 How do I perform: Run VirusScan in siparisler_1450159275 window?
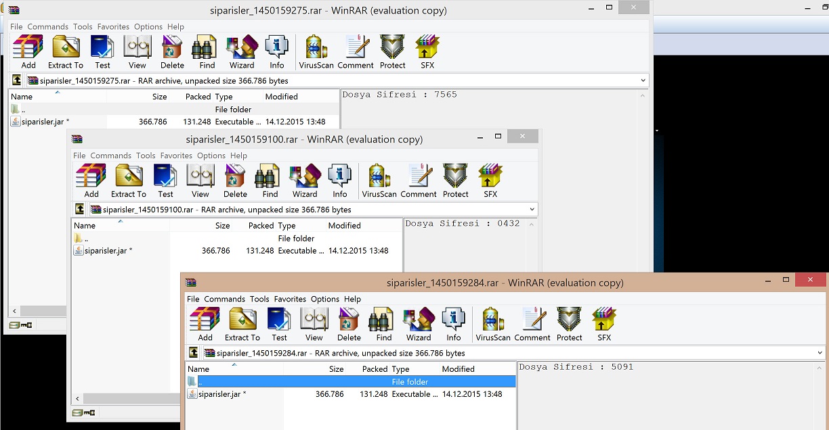tap(316, 51)
